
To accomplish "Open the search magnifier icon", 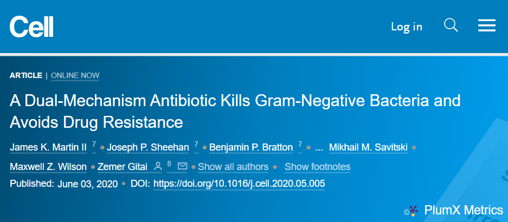I will [451, 25].
